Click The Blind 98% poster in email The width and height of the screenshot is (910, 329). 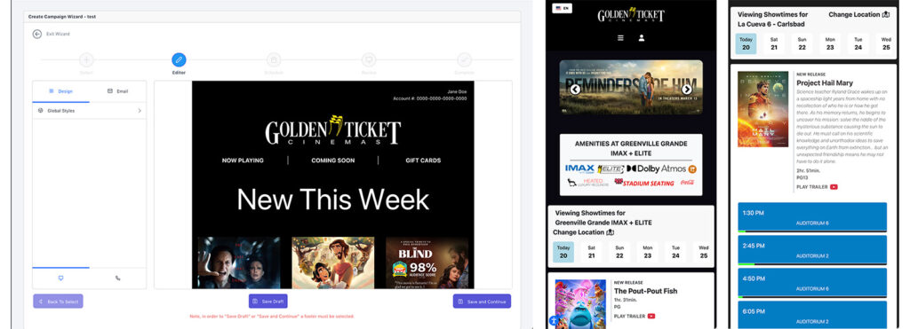point(427,262)
